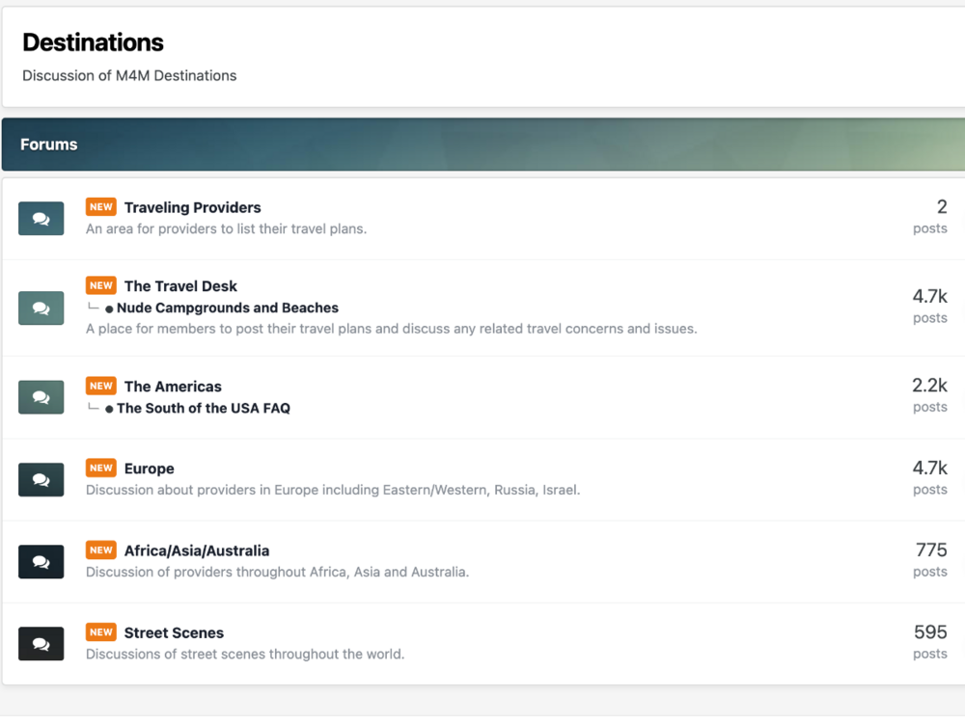This screenshot has width=965, height=724.
Task: Click the NEW badge beside The Americas
Action: 100,386
